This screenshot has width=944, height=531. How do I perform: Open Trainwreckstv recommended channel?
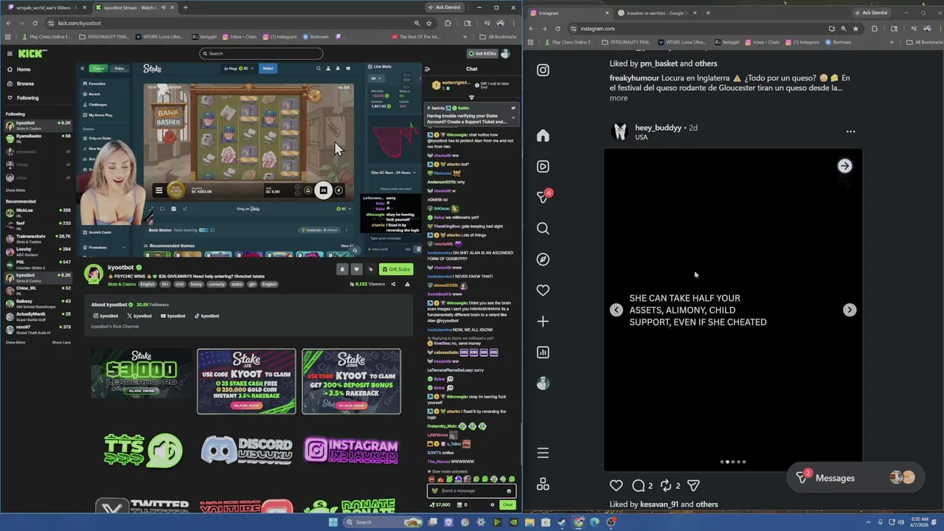37,237
